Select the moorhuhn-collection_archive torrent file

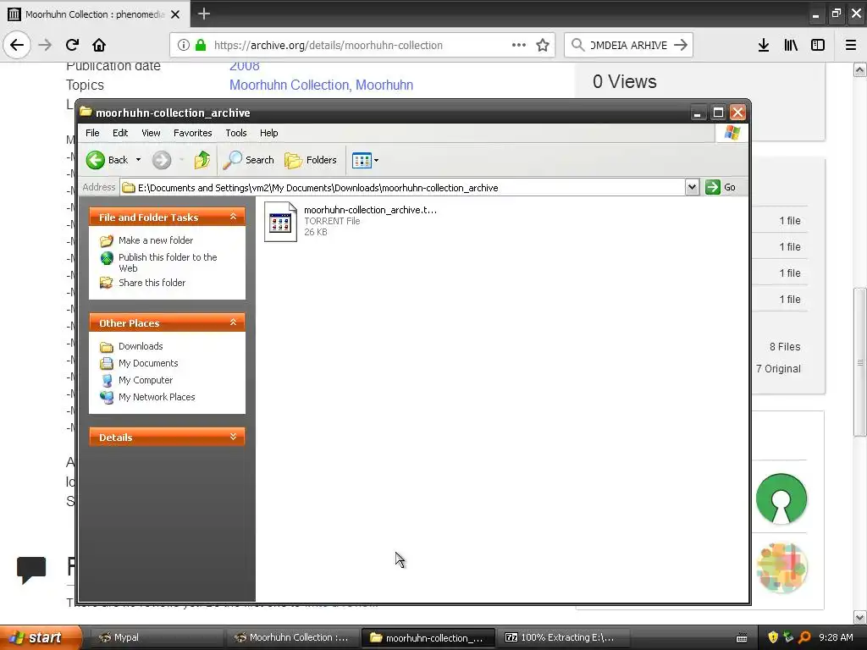(351, 221)
